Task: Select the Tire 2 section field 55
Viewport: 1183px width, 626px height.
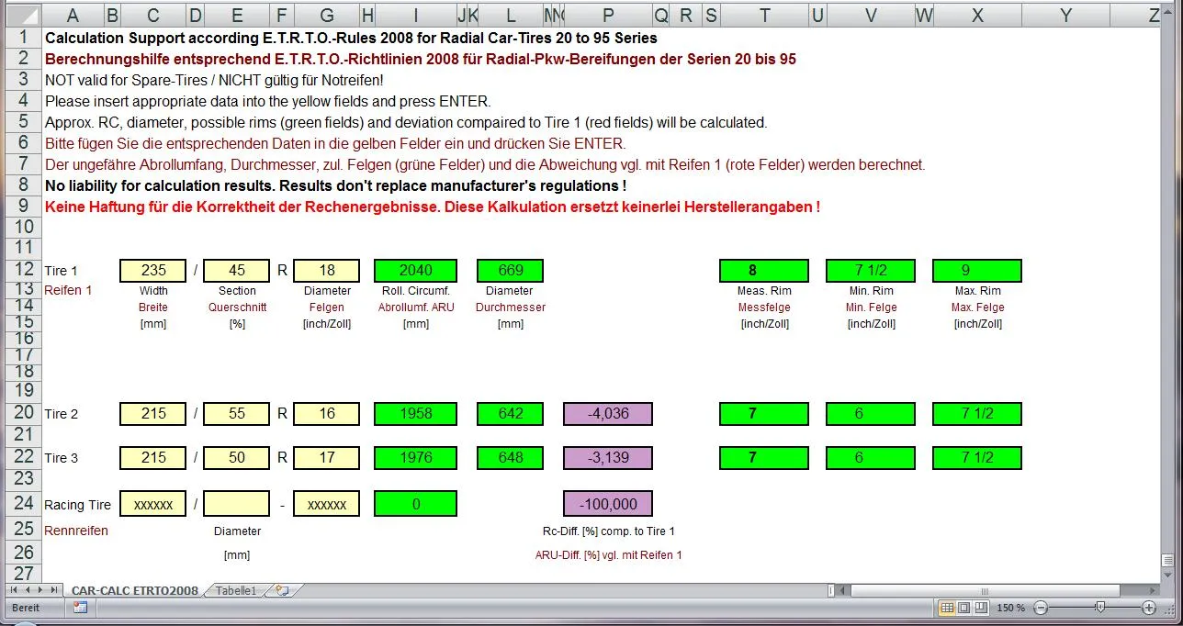Action: point(236,414)
